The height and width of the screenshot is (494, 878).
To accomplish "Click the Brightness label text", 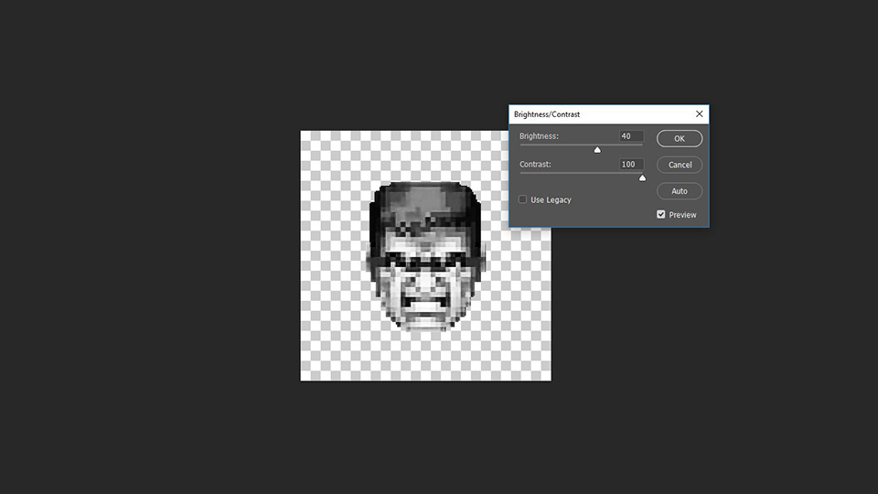I will pos(539,136).
